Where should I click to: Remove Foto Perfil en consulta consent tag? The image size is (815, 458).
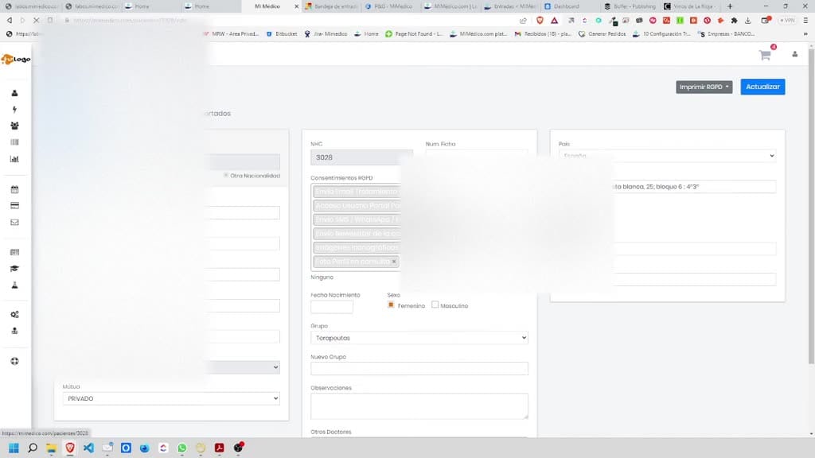[x=394, y=262]
